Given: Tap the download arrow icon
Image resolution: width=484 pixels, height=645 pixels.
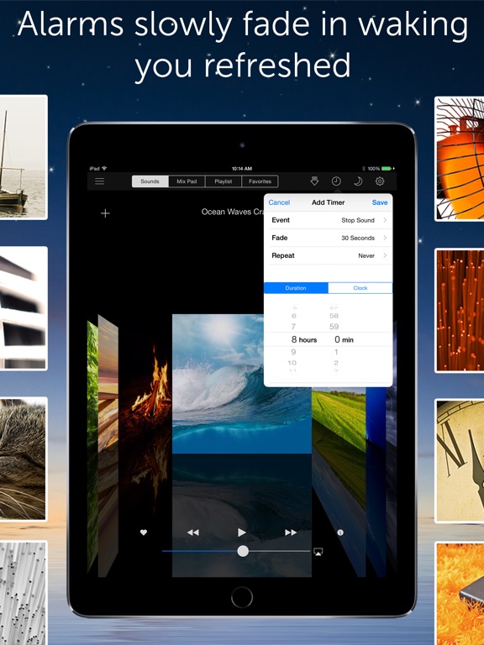Looking at the screenshot, I should coord(314,181).
